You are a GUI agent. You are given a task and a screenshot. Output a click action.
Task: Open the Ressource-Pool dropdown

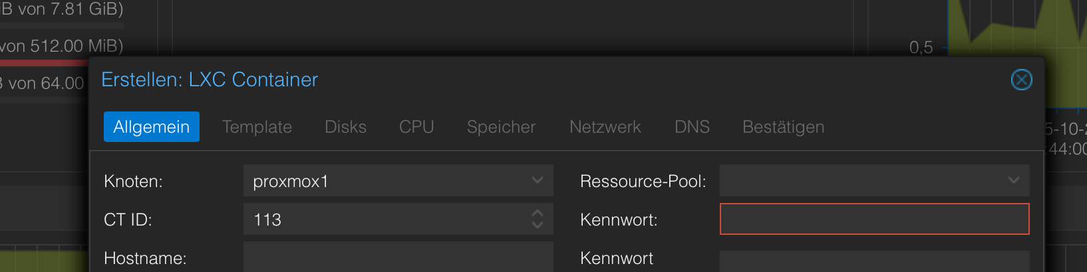[x=1013, y=180]
